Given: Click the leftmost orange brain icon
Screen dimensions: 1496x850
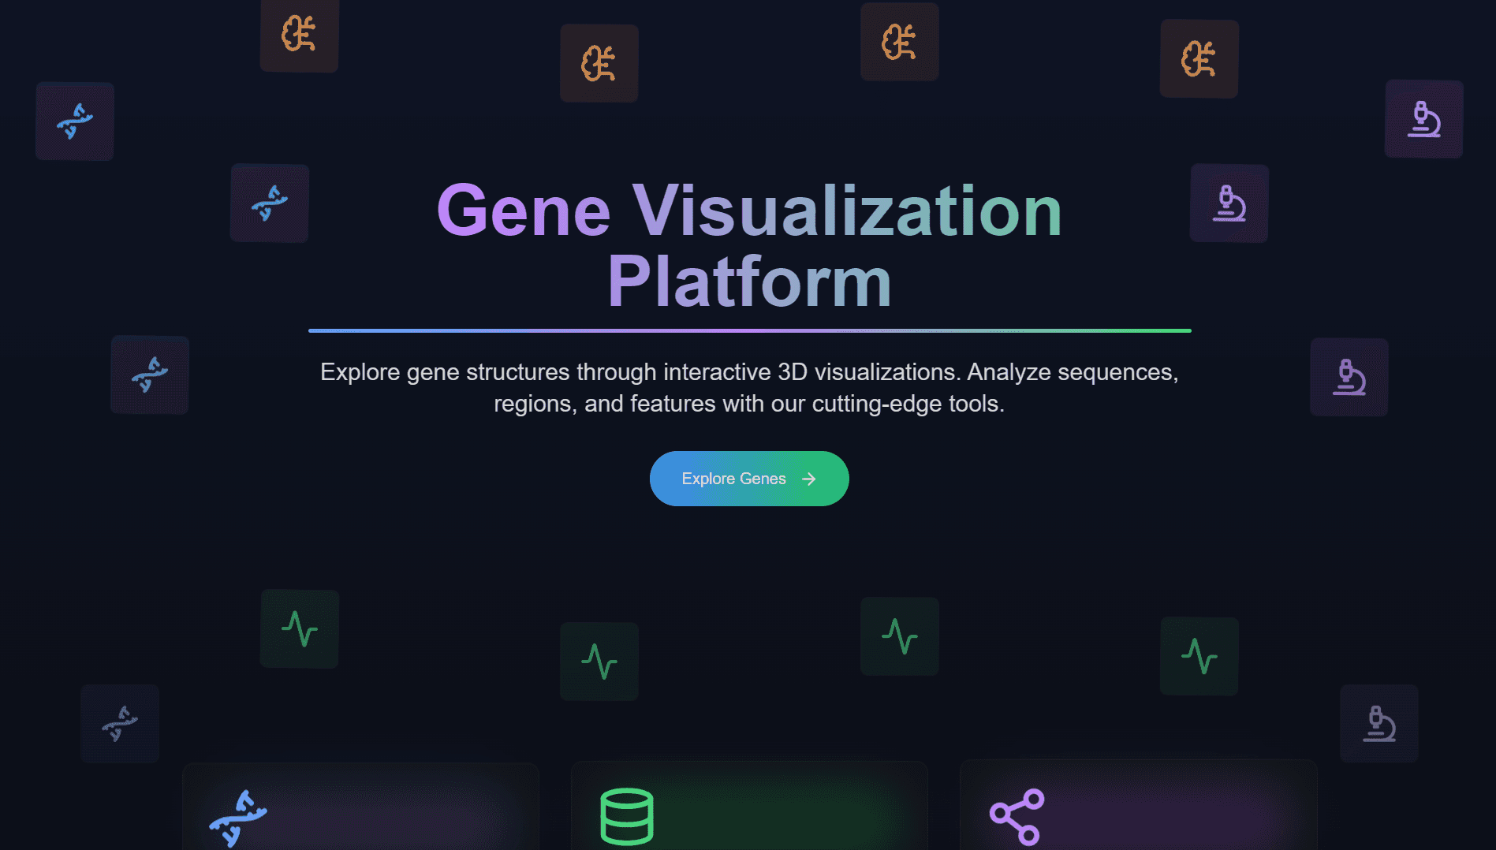Looking at the screenshot, I should pyautogui.click(x=299, y=35).
